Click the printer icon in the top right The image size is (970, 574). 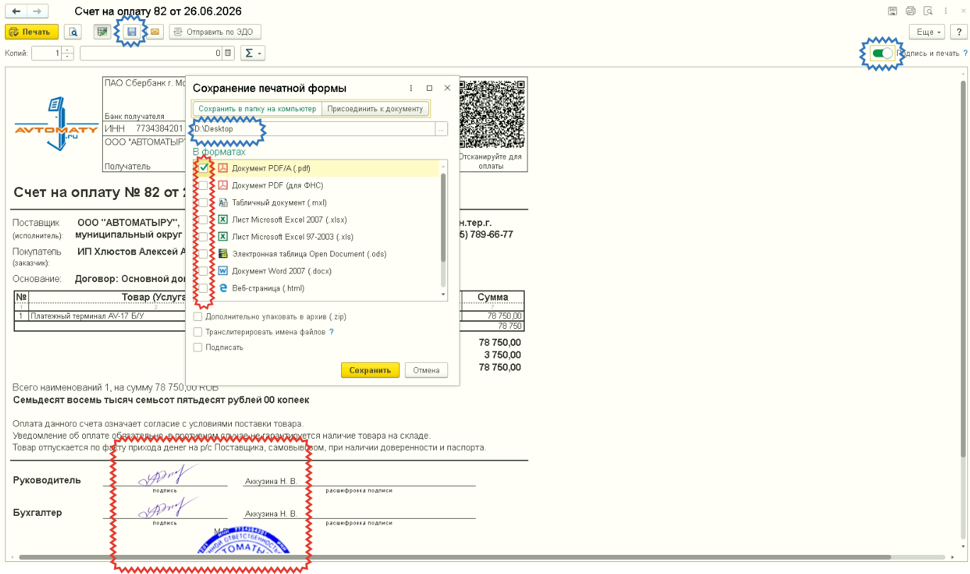pyautogui.click(x=910, y=11)
